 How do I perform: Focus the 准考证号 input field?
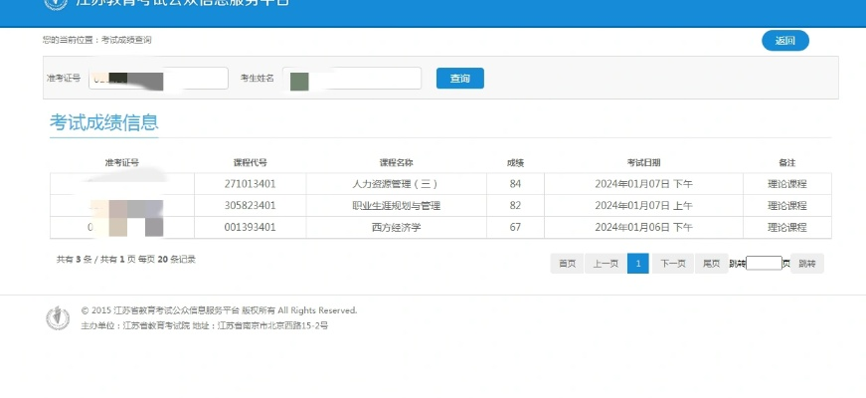pyautogui.click(x=159, y=78)
